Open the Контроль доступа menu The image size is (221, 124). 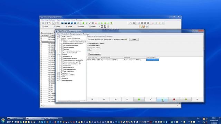[x=76, y=34]
